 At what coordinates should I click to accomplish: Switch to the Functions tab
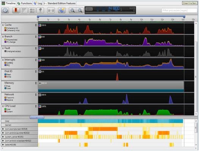(x=25, y=3)
